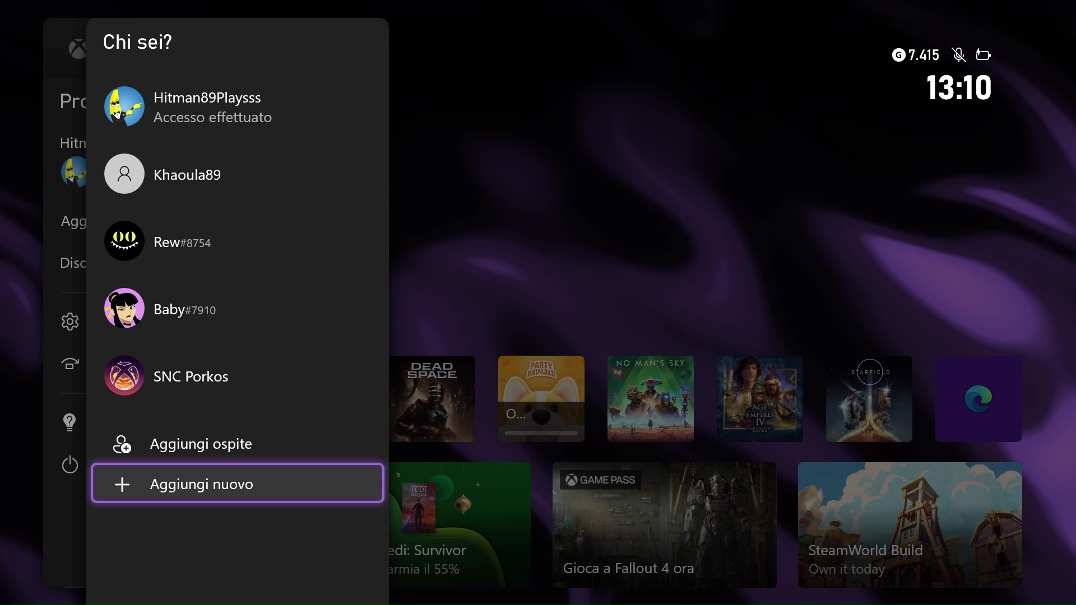Select the Hitman89Playsss profile avatar
This screenshot has width=1076, height=605.
pos(124,106)
